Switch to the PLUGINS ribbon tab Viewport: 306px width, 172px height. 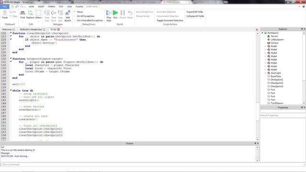click(79, 7)
